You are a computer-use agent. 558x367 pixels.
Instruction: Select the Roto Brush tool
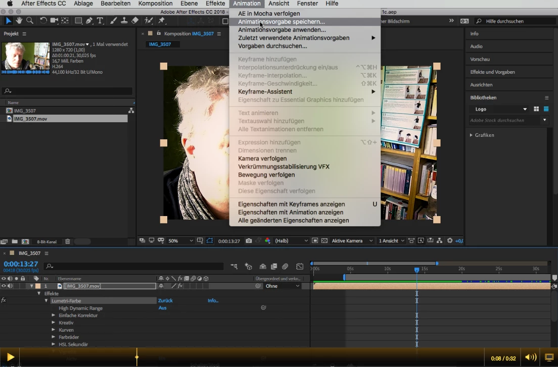coord(149,21)
